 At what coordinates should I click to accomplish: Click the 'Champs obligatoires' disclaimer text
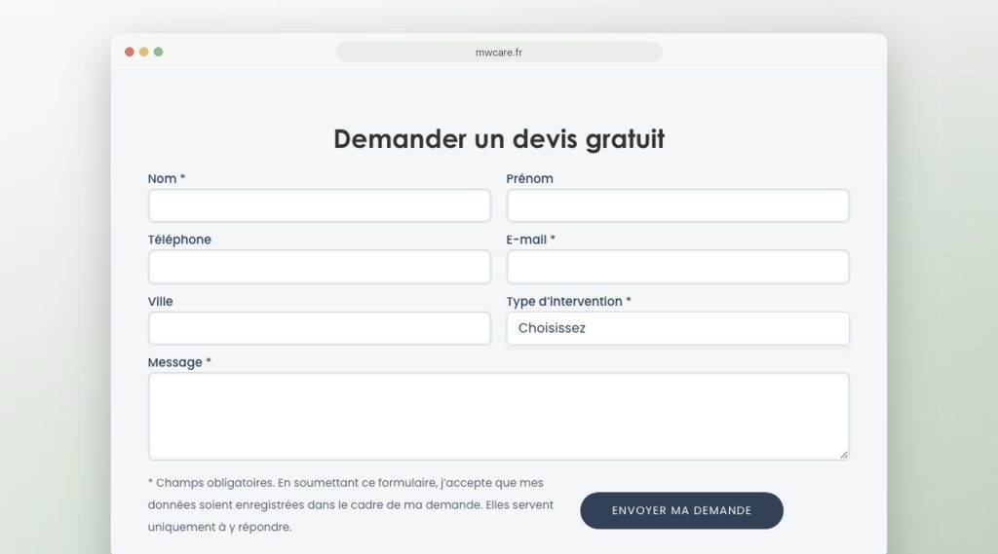351,505
